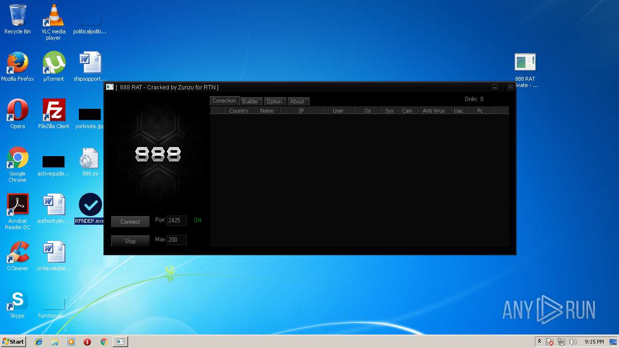Open Windows Explorer folder in taskbar
This screenshot has height=348, width=619.
click(55, 342)
